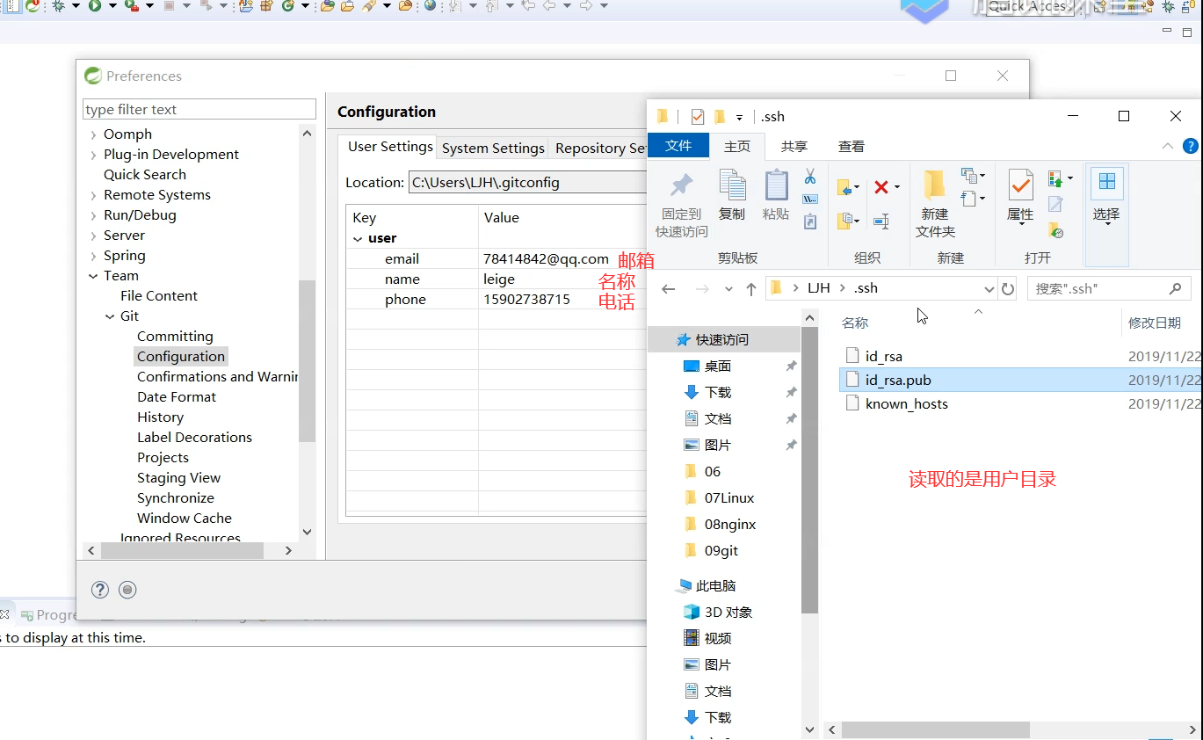Click the scissors Cut icon in ribbon
This screenshot has height=740, width=1203.
810,177
